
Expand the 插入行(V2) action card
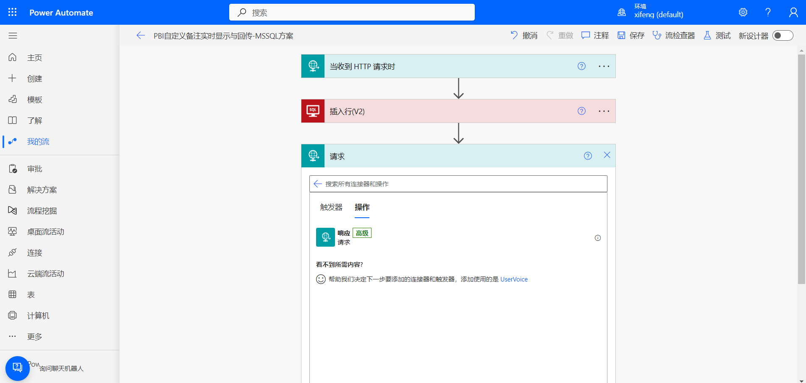tap(458, 111)
